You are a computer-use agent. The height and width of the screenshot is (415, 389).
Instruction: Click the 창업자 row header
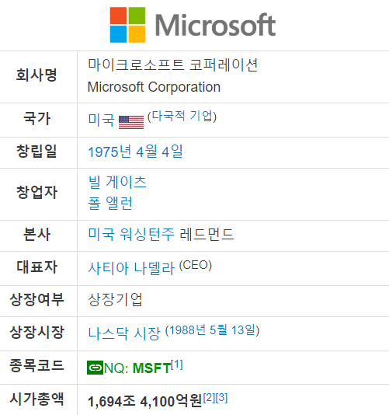pos(36,192)
